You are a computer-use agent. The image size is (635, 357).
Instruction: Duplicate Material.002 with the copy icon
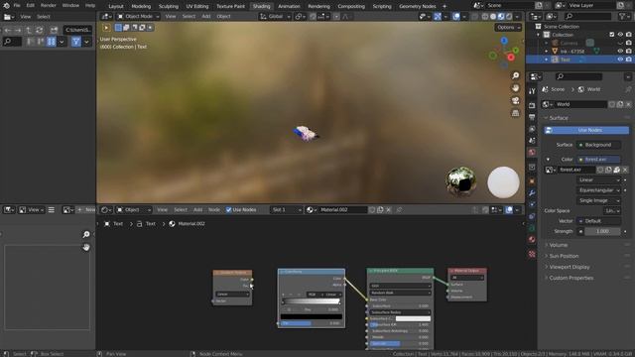[380, 209]
